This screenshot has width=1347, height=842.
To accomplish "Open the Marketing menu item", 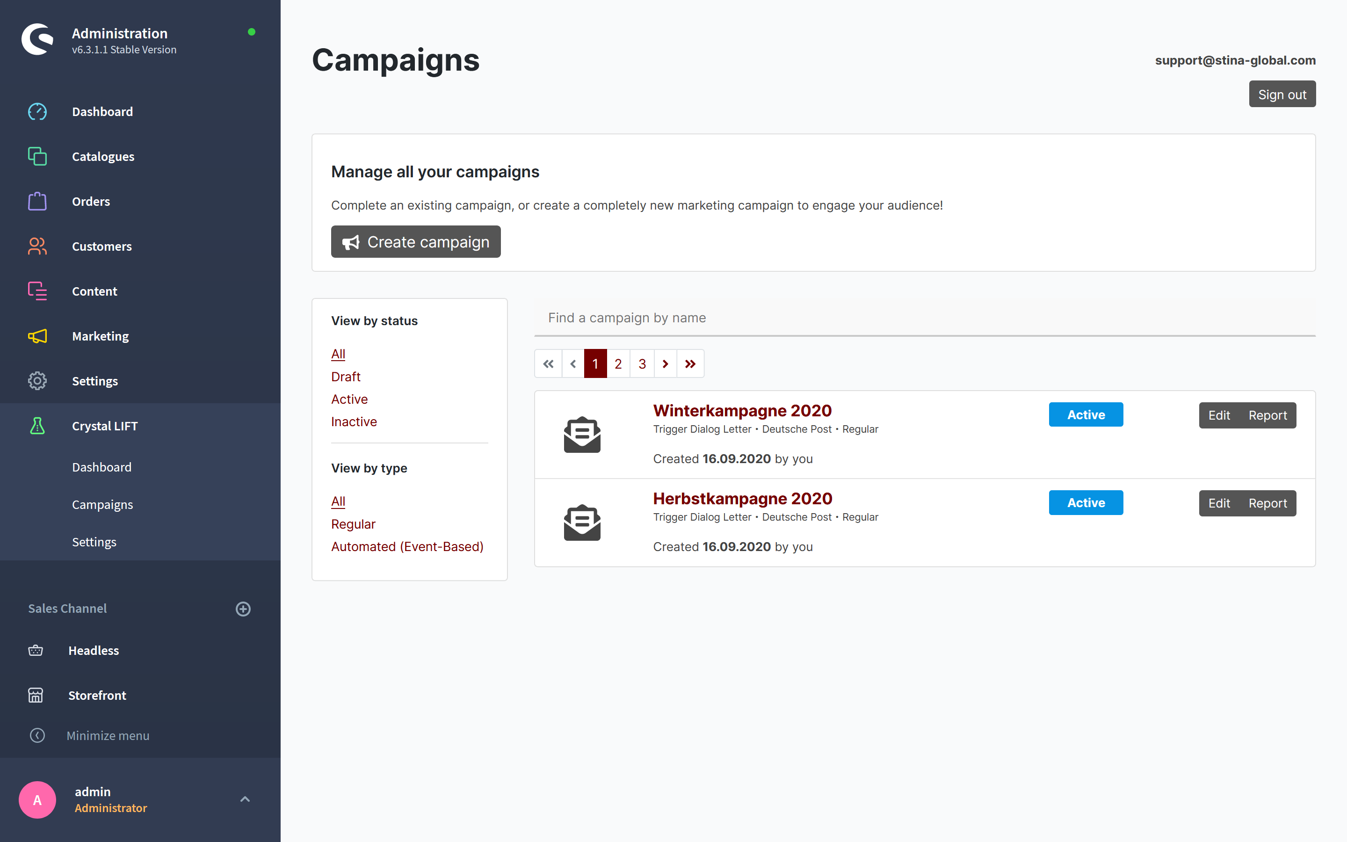I will 100,336.
